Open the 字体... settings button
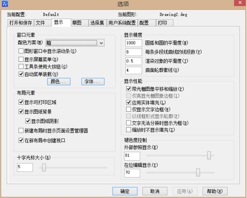Image resolution: width=247 pixels, height=198 pixels. point(93,81)
